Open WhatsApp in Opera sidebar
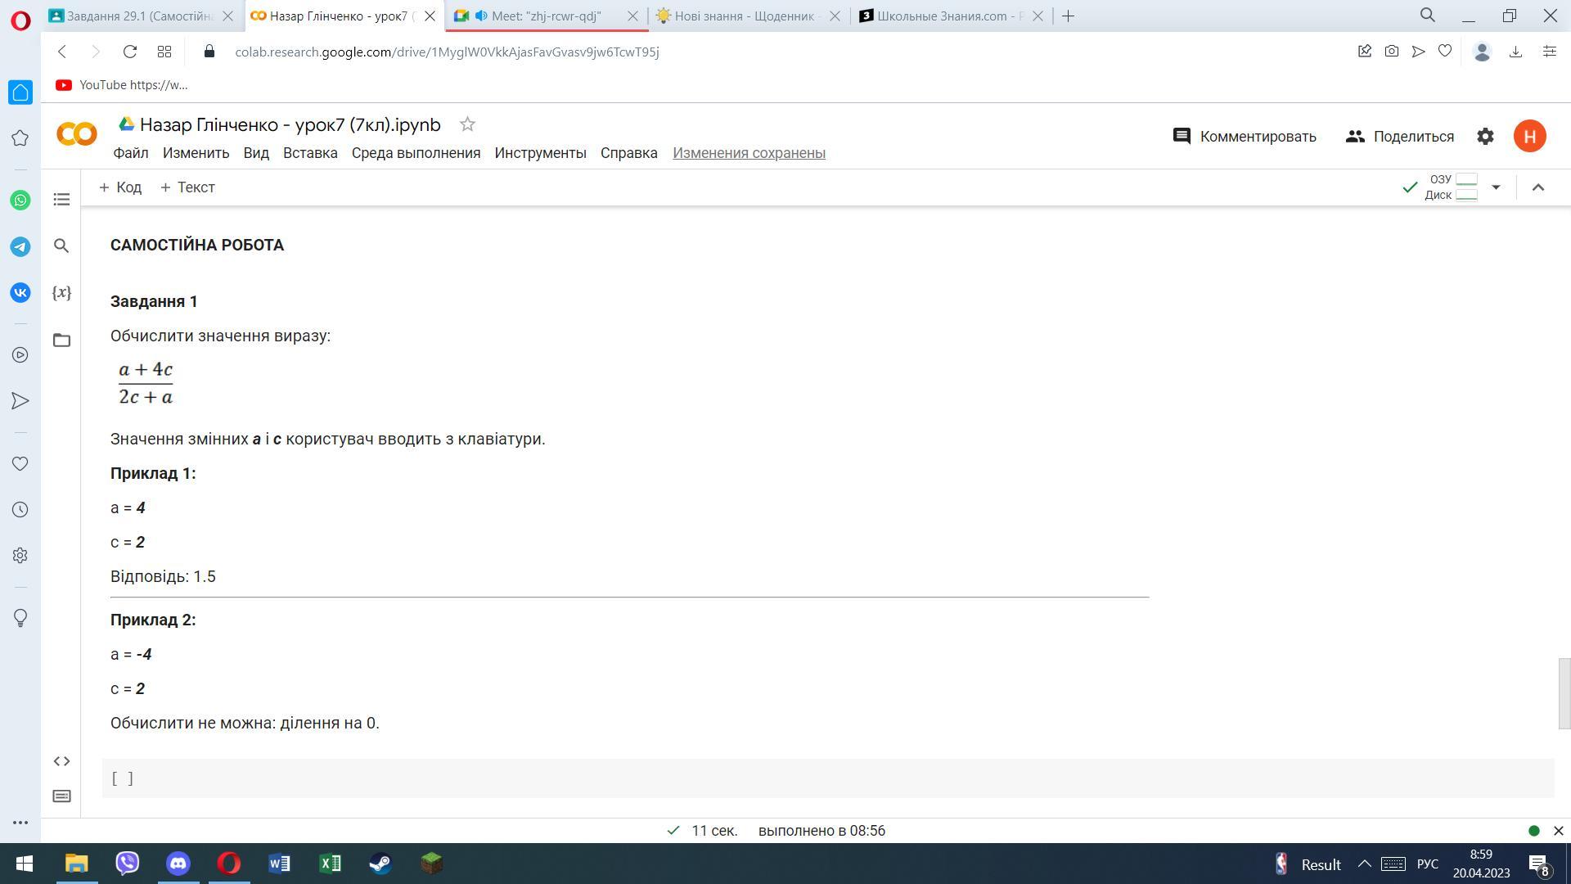Image resolution: width=1571 pixels, height=884 pixels. pyautogui.click(x=20, y=201)
